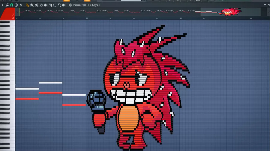Click the highlighted overview scrollbar region
Viewport: 270px width, 151px height.
pyautogui.click(x=231, y=12)
